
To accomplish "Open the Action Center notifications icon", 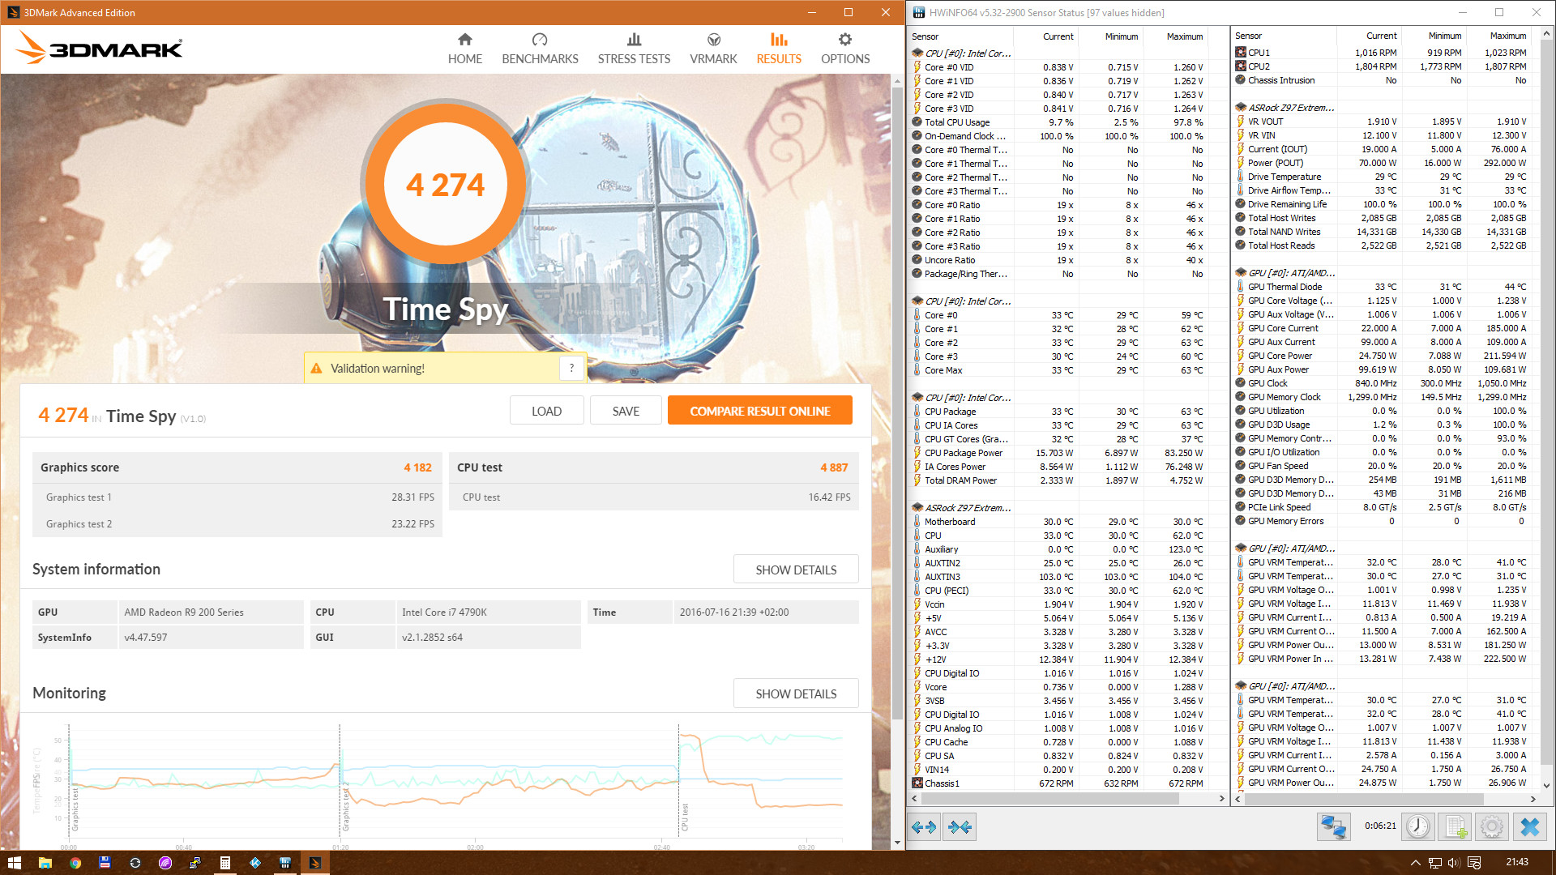I will tap(1474, 863).
